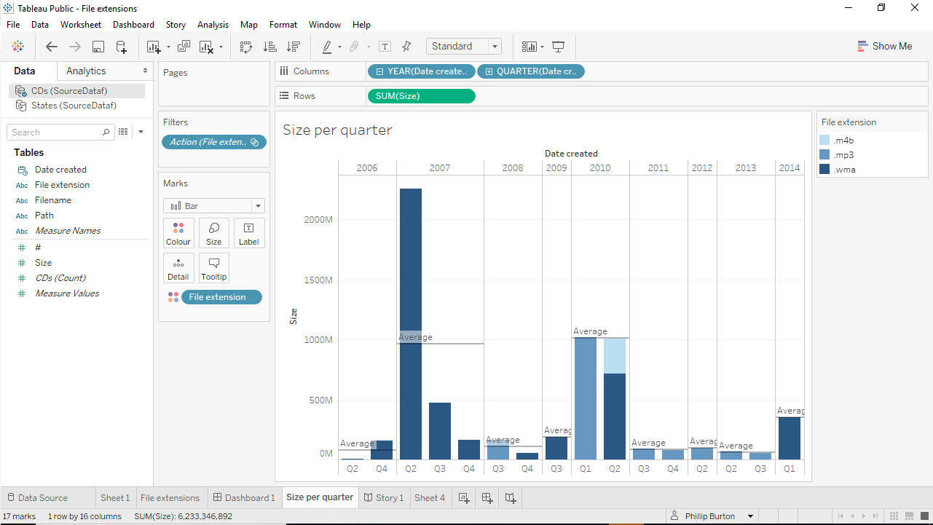Screen dimensions: 933x525
Task: Toggle the fix axes pin icon
Action: tap(407, 47)
